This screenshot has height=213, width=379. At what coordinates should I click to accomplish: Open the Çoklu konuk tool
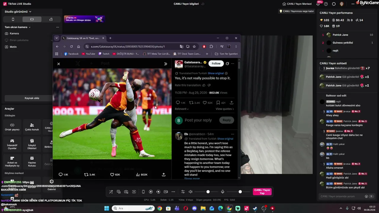click(32, 127)
